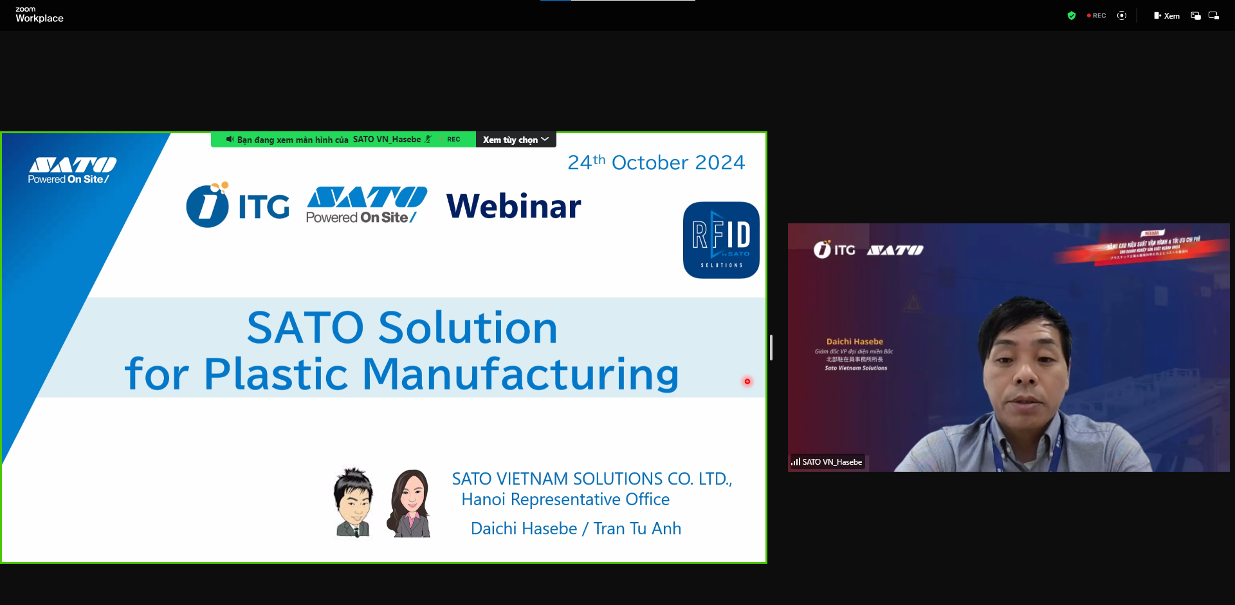This screenshot has height=605, width=1235.
Task: Click the speaker icon on the green sharing banner
Action: (230, 139)
